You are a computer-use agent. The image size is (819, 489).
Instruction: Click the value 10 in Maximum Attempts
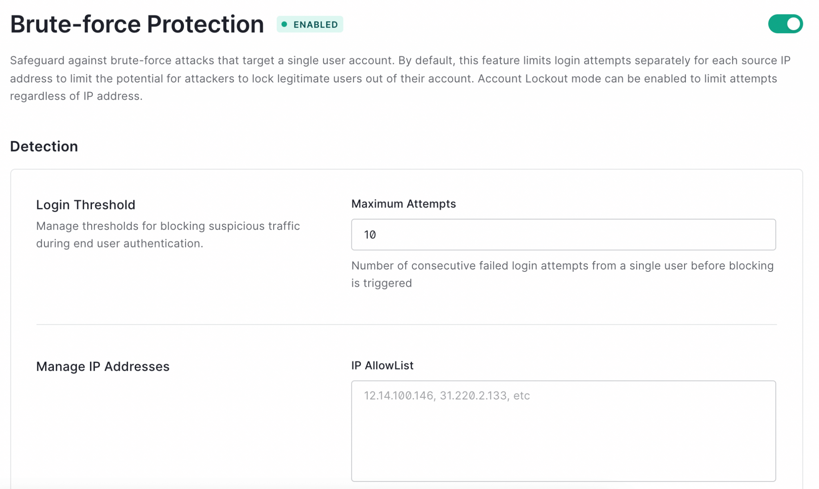370,235
